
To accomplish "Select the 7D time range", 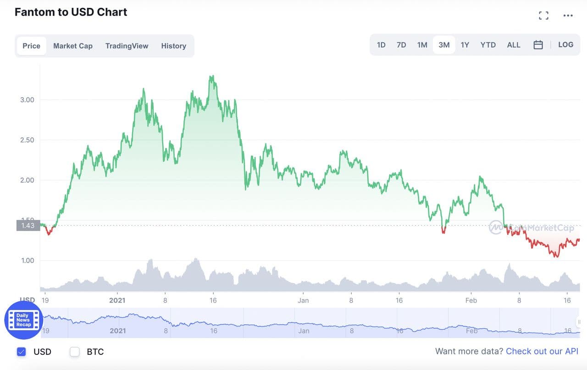I will [401, 45].
